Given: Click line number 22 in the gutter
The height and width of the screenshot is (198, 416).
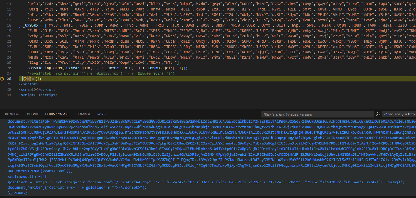Looking at the screenshot, I should 9,47.
